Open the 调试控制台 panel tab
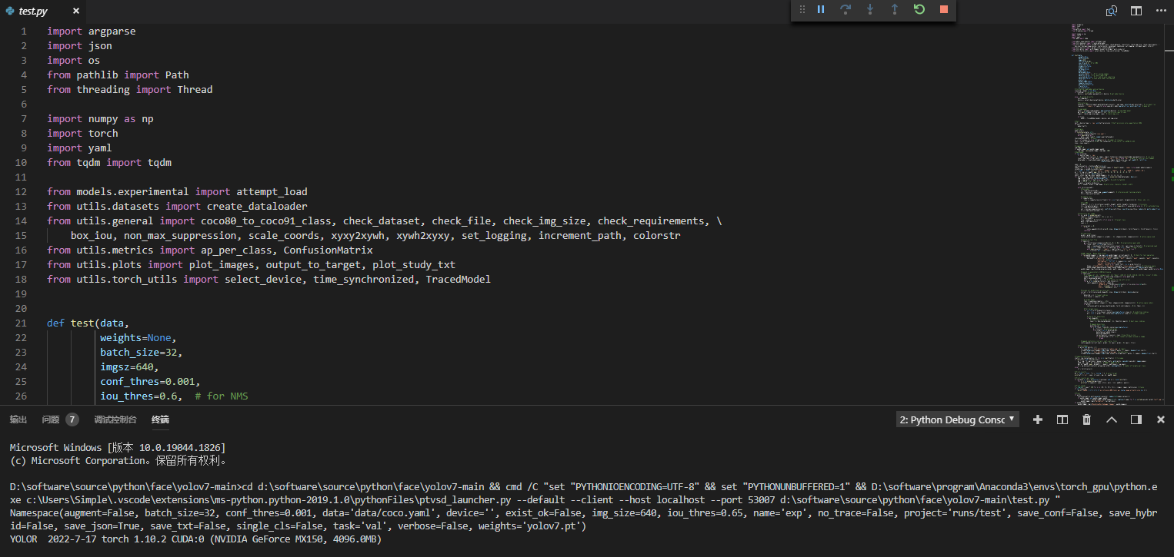The image size is (1174, 557). pos(115,419)
